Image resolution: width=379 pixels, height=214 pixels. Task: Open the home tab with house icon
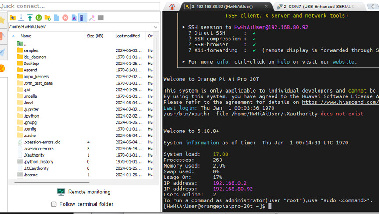pos(172,7)
